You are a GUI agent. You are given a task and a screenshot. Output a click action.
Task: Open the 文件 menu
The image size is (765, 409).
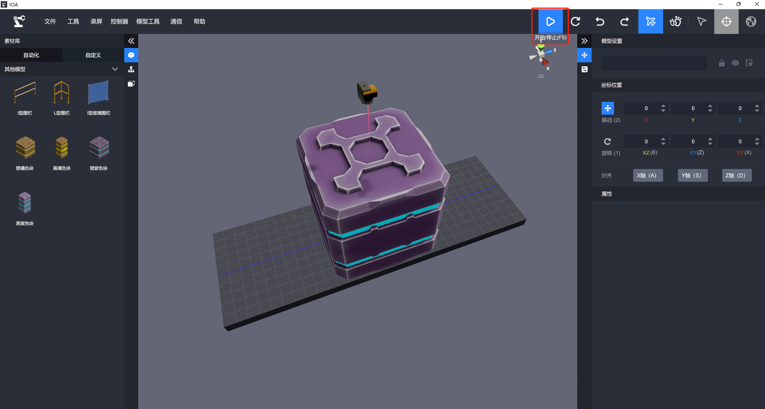coord(50,22)
